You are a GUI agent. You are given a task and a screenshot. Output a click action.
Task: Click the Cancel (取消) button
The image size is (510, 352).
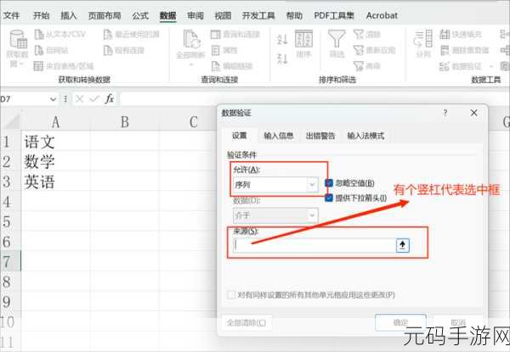458,322
